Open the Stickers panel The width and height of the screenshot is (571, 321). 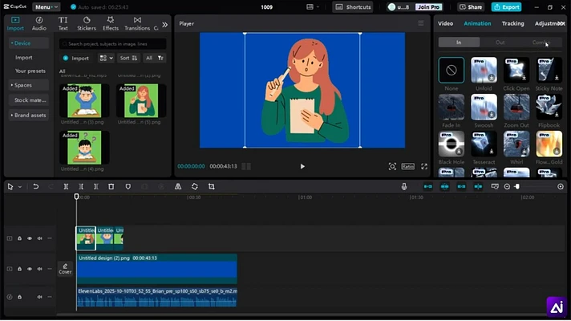87,23
